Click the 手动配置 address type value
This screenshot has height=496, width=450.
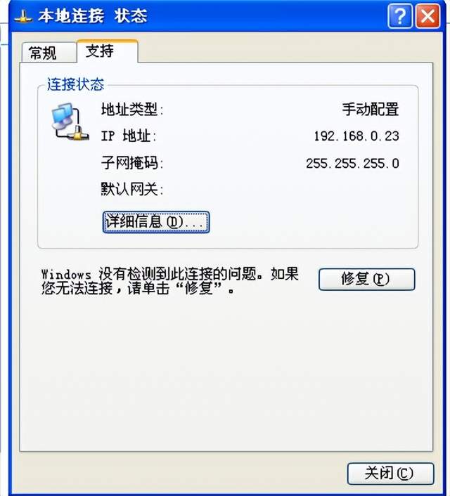click(371, 110)
